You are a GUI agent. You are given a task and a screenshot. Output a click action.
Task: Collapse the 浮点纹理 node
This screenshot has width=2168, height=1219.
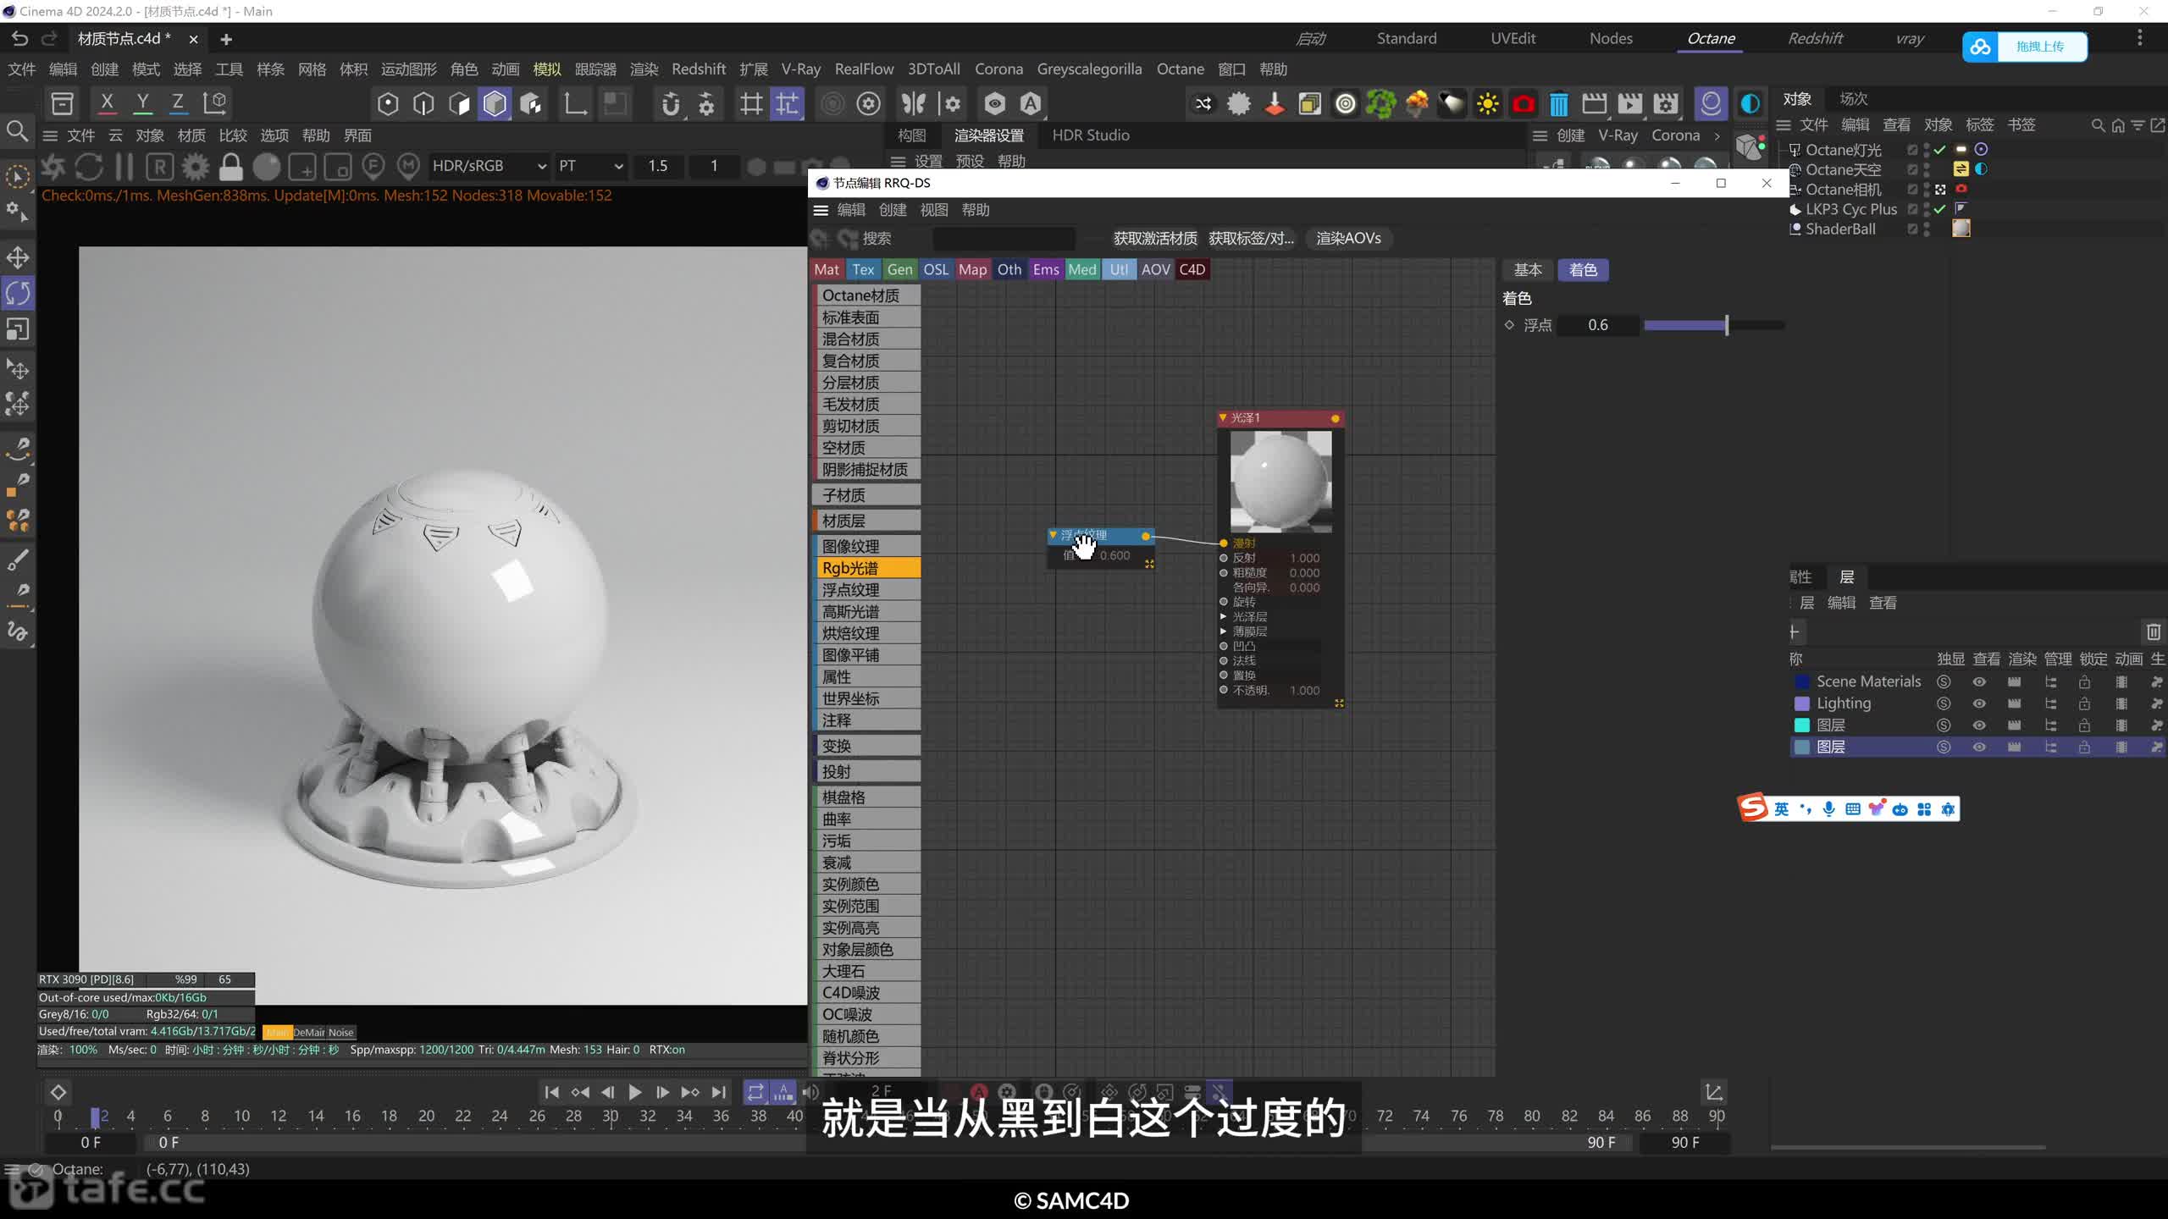pos(1053,535)
